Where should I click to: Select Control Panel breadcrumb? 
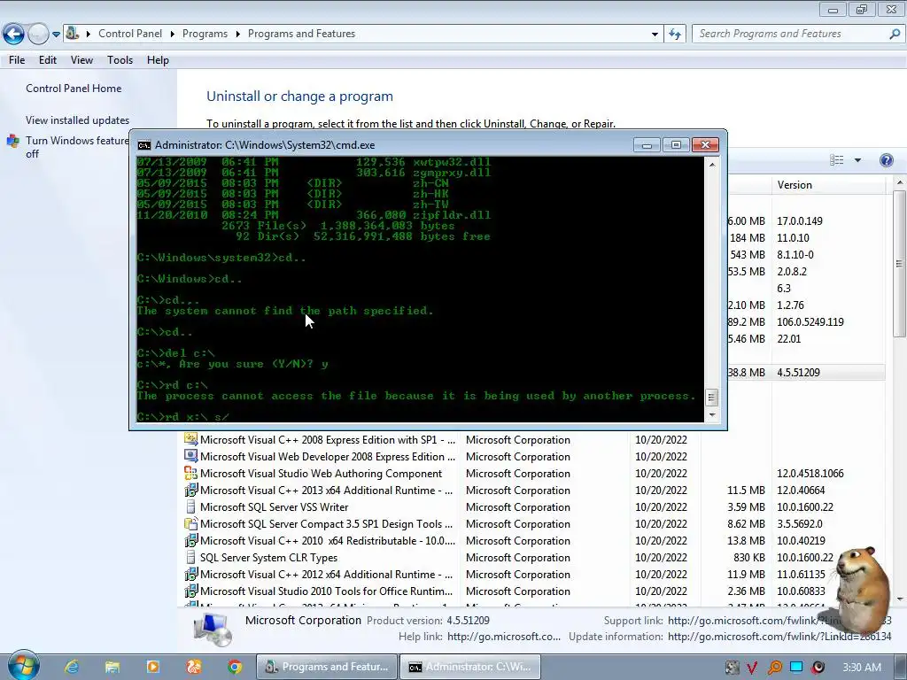coord(130,34)
